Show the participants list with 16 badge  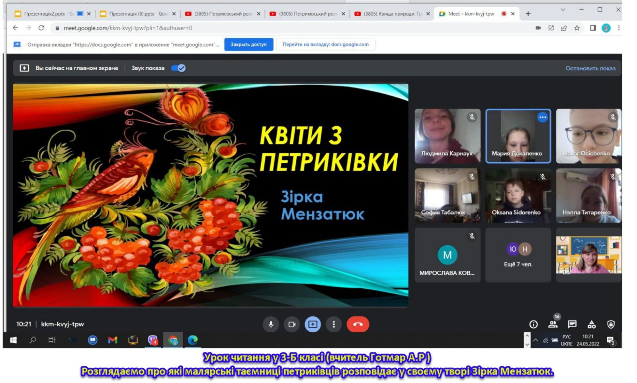click(553, 324)
